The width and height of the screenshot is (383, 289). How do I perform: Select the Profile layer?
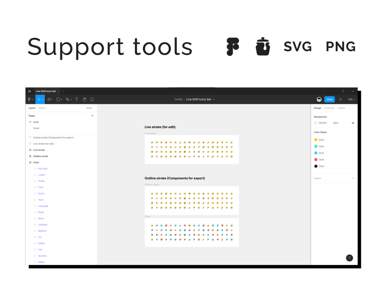point(41,181)
